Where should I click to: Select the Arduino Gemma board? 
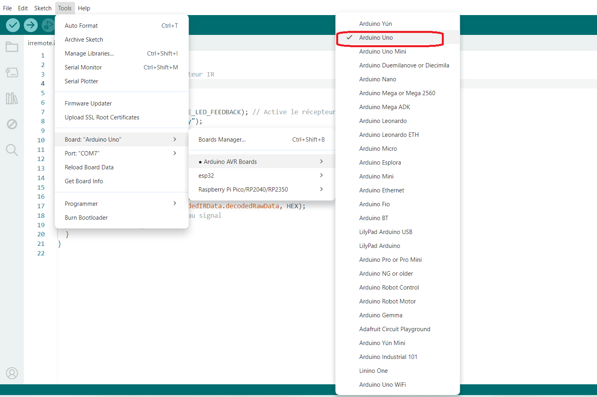tap(398, 315)
